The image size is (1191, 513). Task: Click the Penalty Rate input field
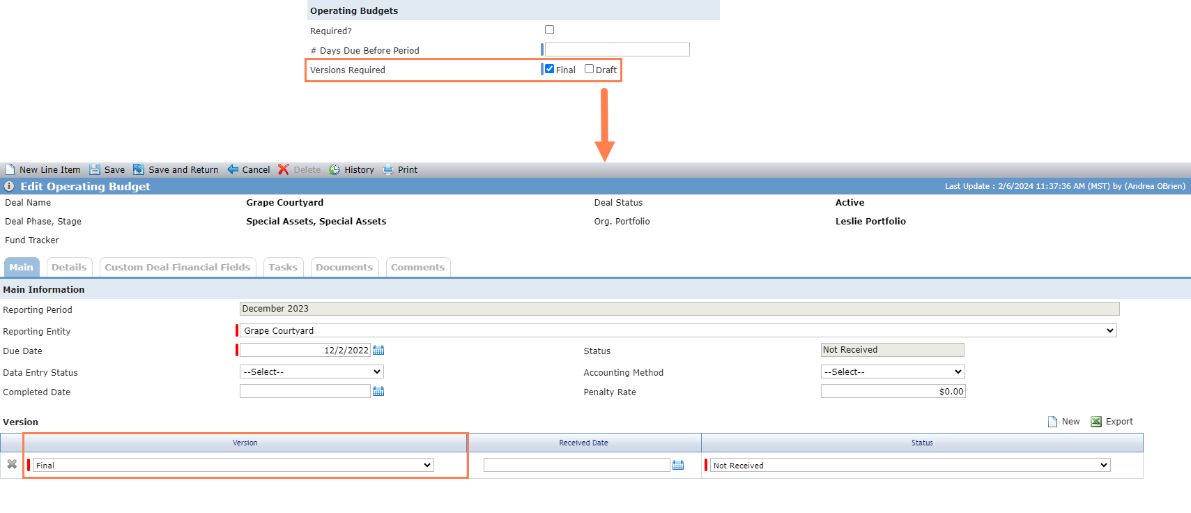click(x=893, y=391)
